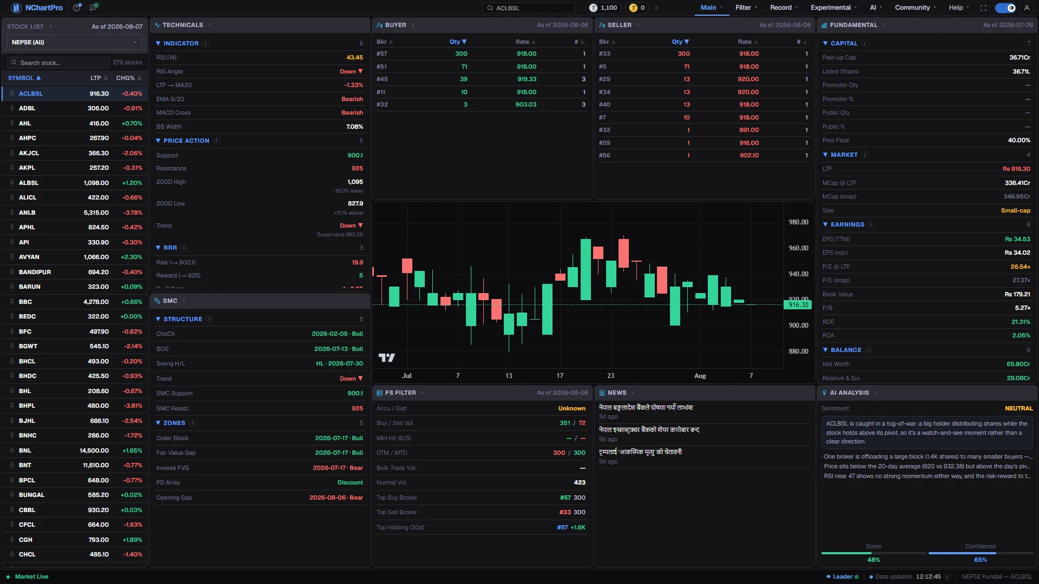
Task: Collapse the INDICATOR section
Action: click(x=158, y=43)
